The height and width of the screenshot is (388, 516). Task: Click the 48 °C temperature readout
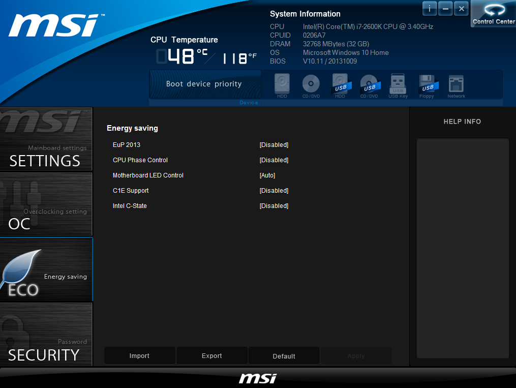182,56
